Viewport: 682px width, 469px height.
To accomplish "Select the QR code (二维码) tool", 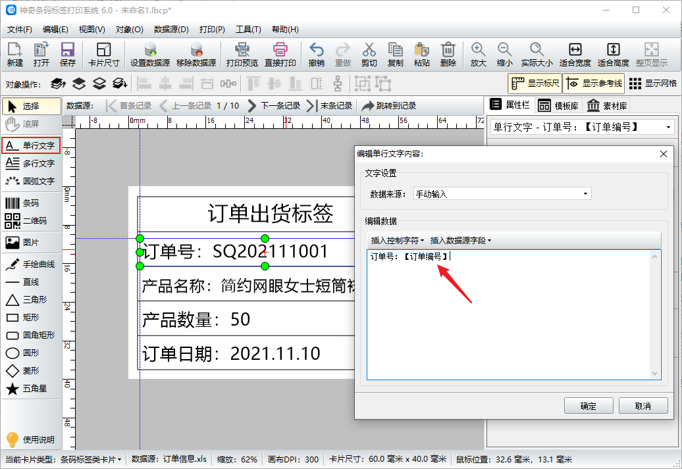I will (x=30, y=221).
